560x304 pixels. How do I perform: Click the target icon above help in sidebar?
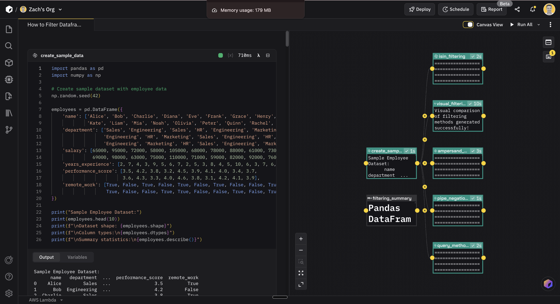click(x=9, y=260)
